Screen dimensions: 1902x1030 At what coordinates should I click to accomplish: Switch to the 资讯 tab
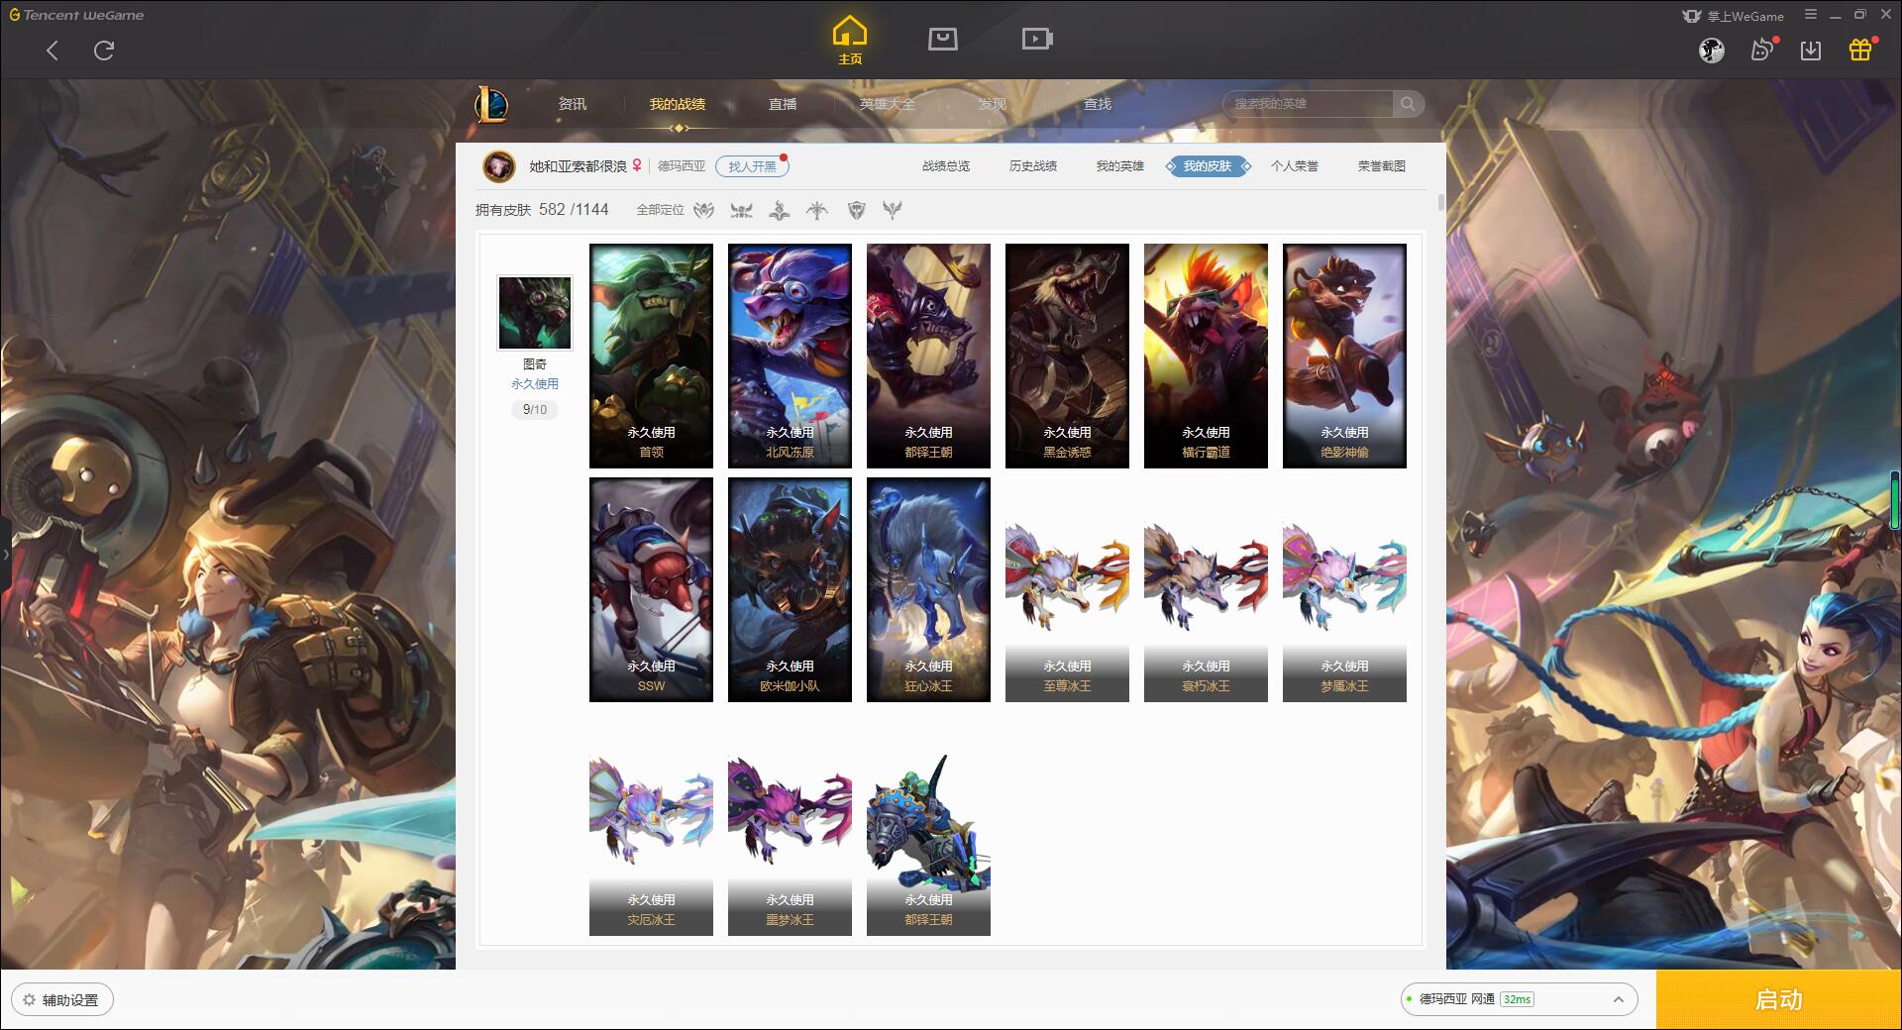(x=572, y=104)
